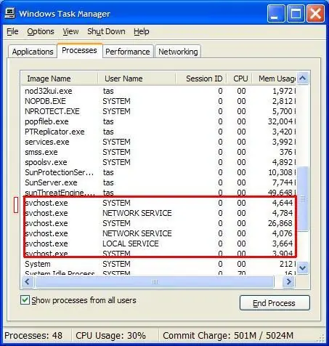Image resolution: width=329 pixels, height=346 pixels.
Task: Click CPU Usage: 30% in status bar
Action: click(110, 336)
